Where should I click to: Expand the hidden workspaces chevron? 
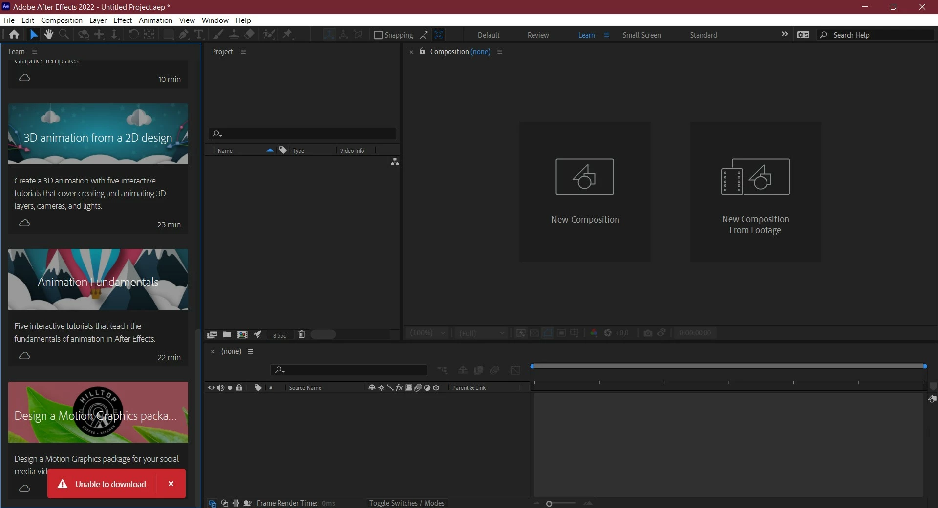pyautogui.click(x=785, y=34)
